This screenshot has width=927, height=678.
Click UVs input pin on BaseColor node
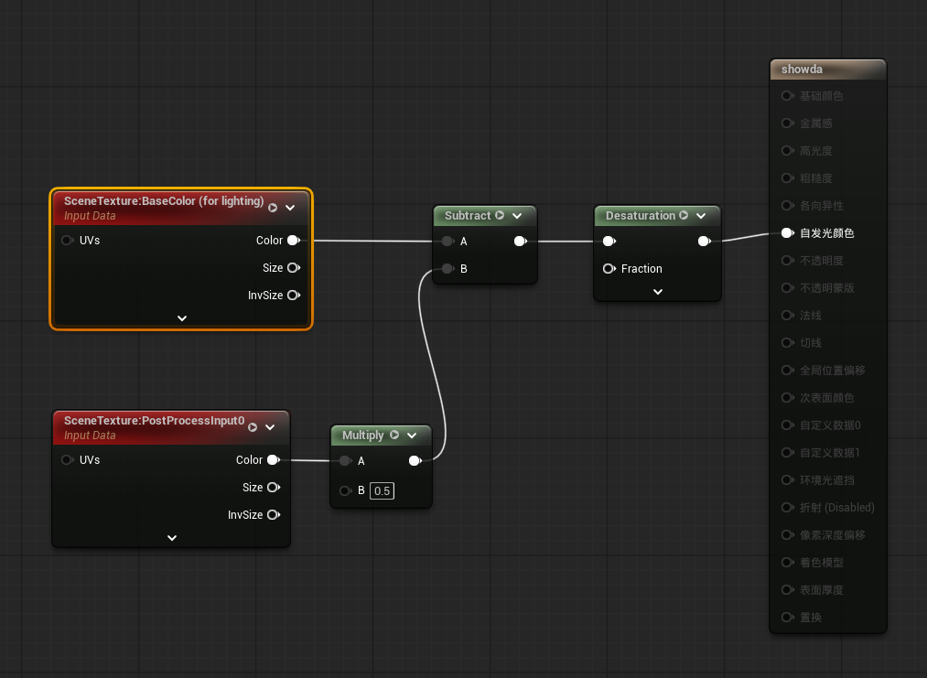[67, 241]
